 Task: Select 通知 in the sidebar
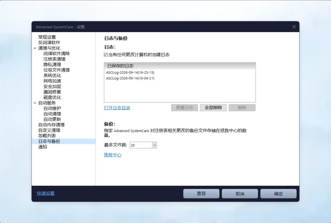tap(43, 147)
